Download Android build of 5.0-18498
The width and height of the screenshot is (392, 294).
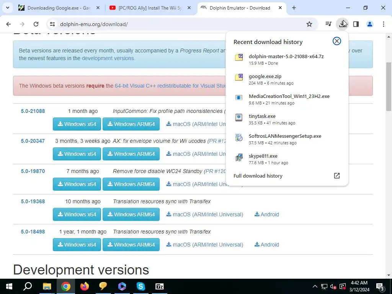point(266,245)
